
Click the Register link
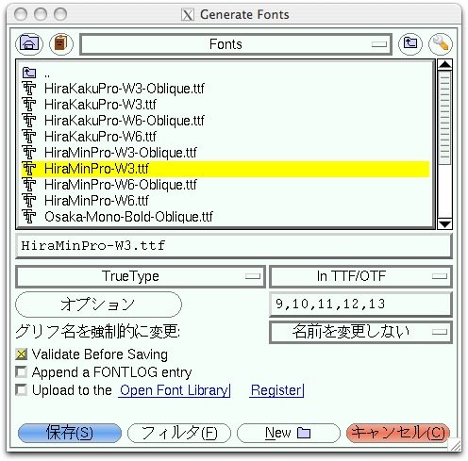276,390
